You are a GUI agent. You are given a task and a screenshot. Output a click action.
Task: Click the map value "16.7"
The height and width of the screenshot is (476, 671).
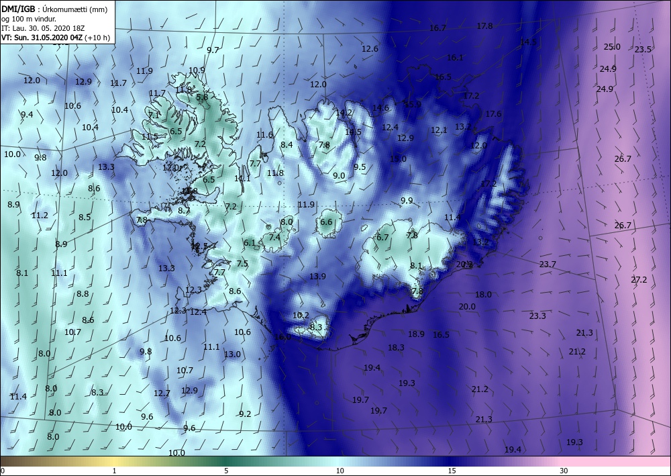tap(437, 28)
